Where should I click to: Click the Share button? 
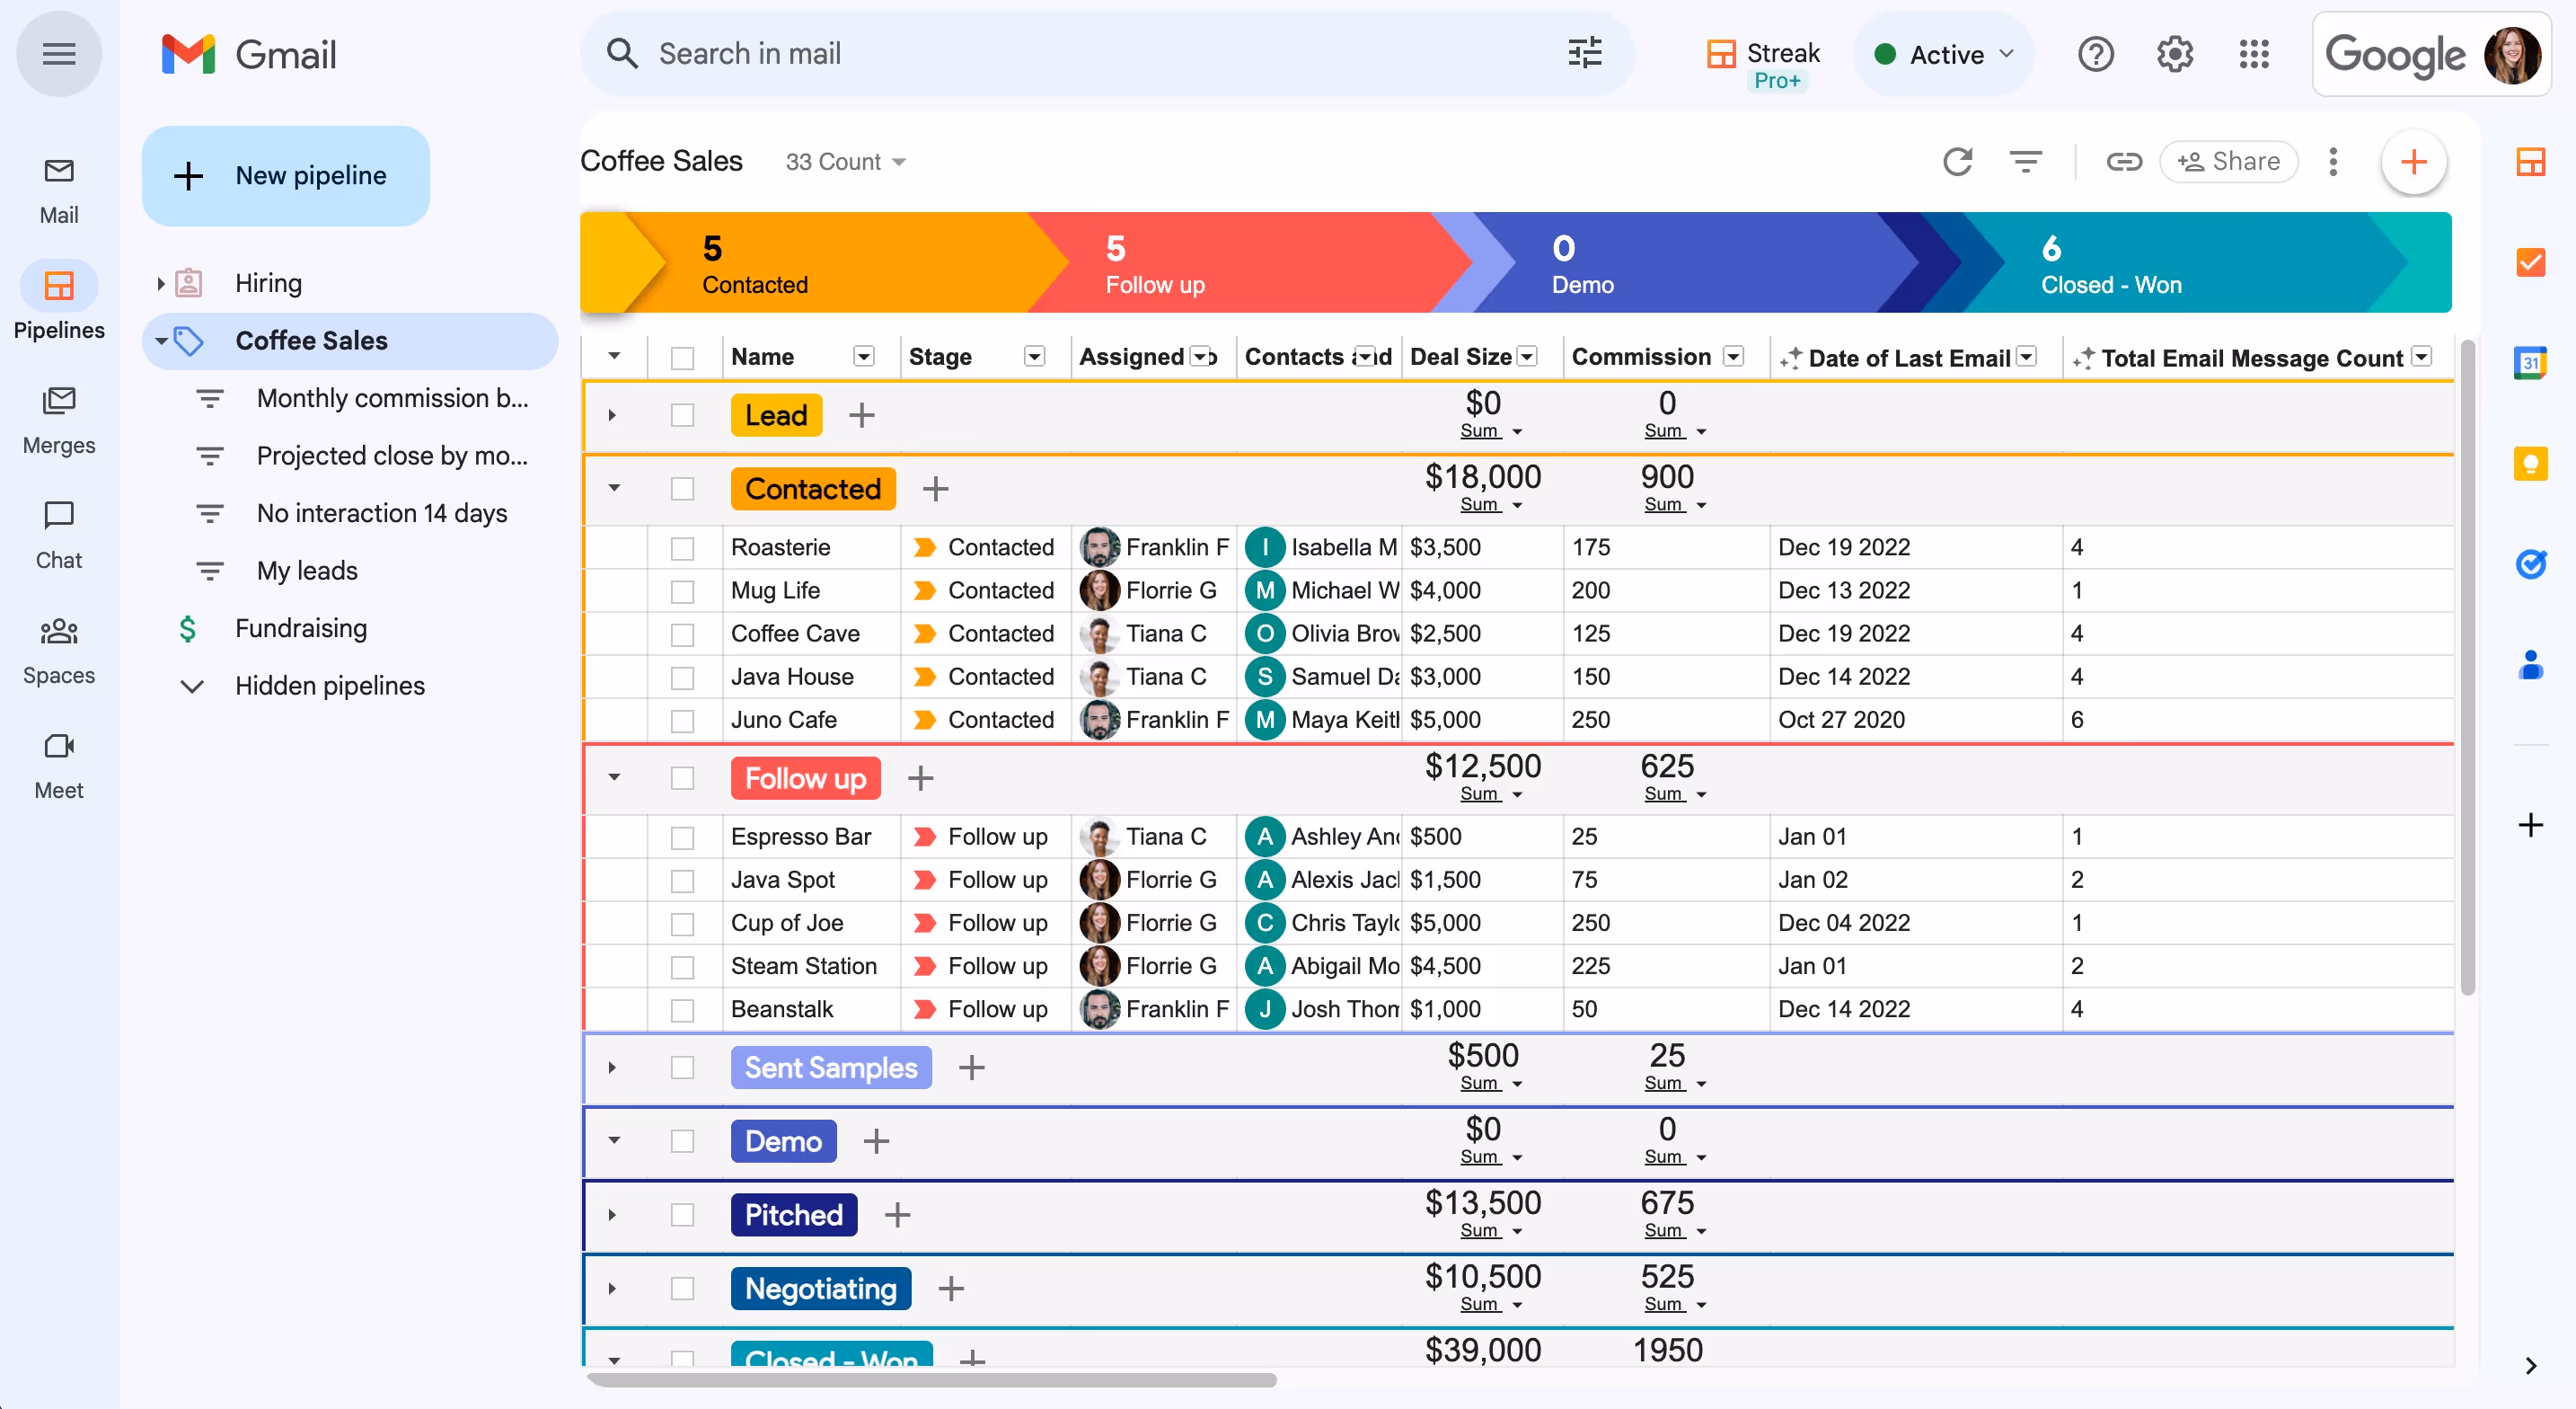(x=2228, y=161)
